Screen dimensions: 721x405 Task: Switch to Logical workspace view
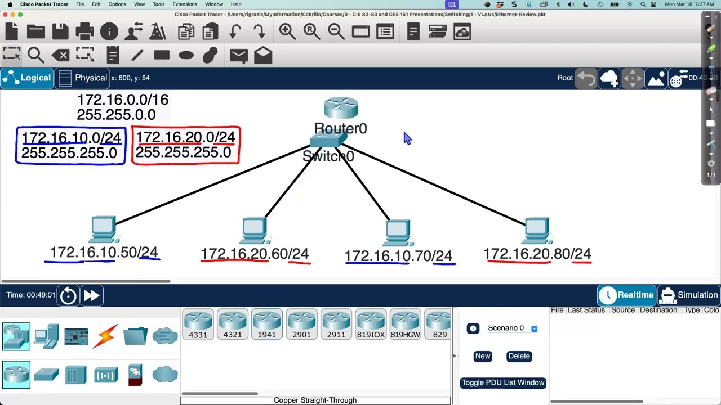pyautogui.click(x=27, y=78)
